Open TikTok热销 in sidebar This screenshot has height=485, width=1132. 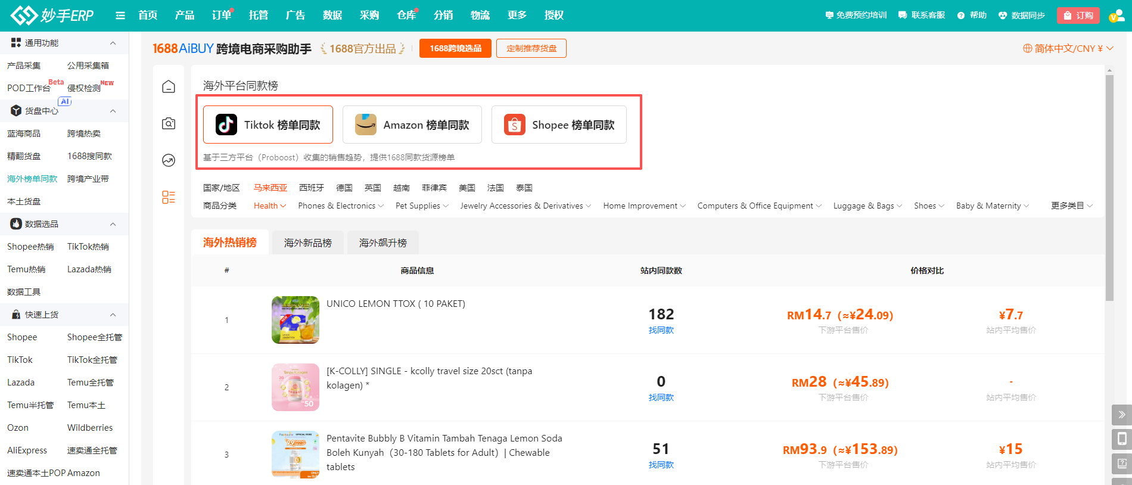(x=88, y=247)
